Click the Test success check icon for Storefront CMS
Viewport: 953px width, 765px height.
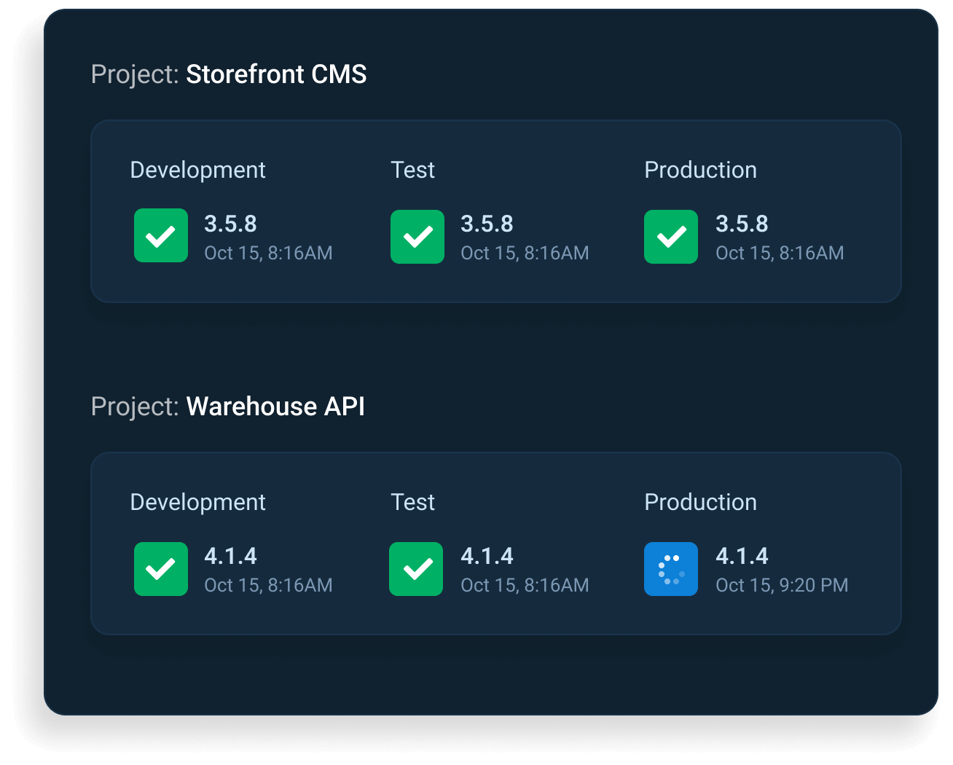pos(417,236)
